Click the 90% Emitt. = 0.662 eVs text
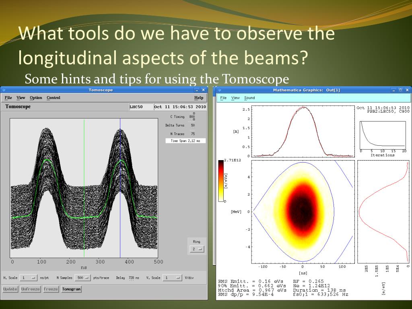Viewport: 412px width, 309px height. [252, 286]
